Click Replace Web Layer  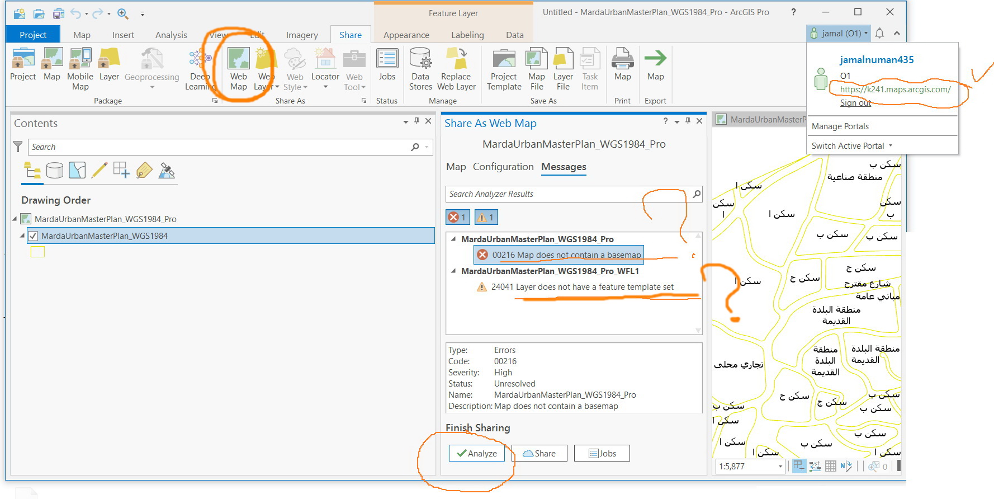(456, 69)
